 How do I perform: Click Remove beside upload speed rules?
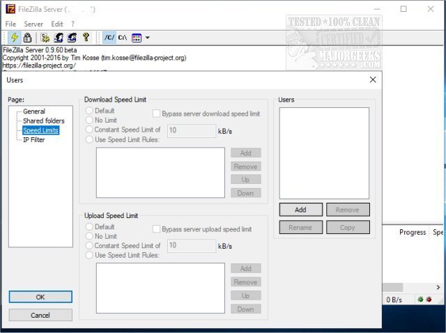pyautogui.click(x=246, y=282)
